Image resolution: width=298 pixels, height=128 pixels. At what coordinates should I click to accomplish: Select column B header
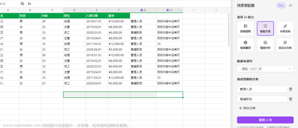(x=30, y=10)
